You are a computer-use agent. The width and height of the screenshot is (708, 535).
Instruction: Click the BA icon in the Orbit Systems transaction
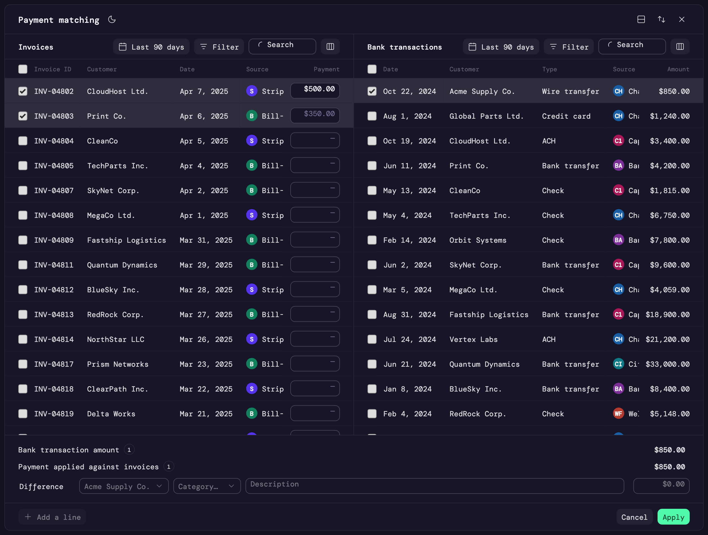pyautogui.click(x=618, y=240)
